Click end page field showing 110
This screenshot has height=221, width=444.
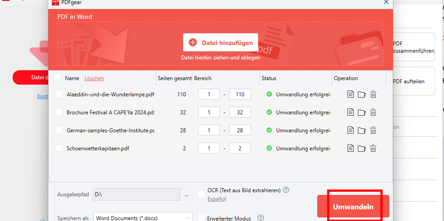pyautogui.click(x=240, y=95)
